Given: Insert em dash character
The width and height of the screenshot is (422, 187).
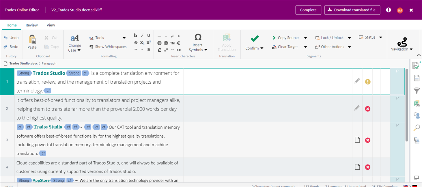Looking at the screenshot, I should pos(159,36).
